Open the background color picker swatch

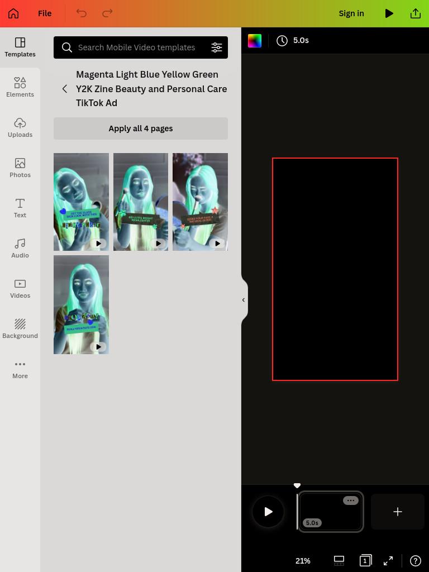click(255, 40)
